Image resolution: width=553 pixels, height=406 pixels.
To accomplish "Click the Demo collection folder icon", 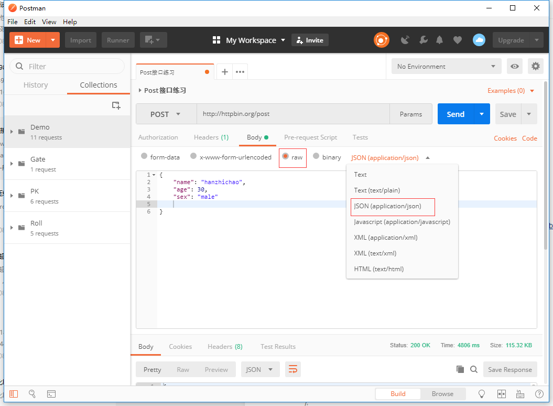I will coord(21,131).
